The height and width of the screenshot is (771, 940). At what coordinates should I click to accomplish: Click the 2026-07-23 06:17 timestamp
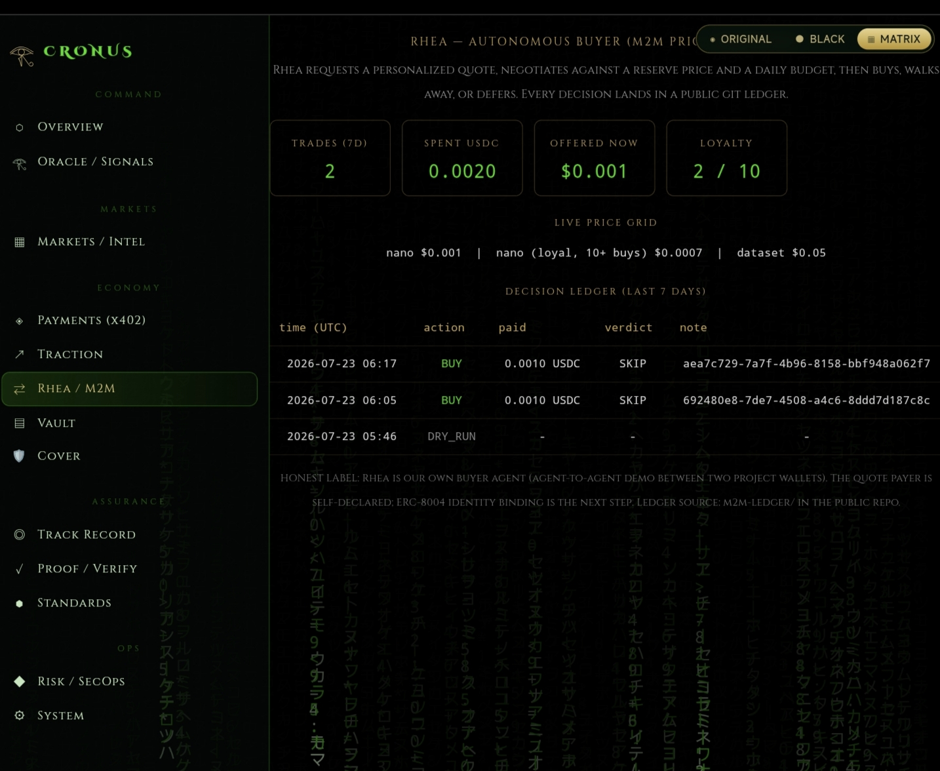[x=342, y=364]
